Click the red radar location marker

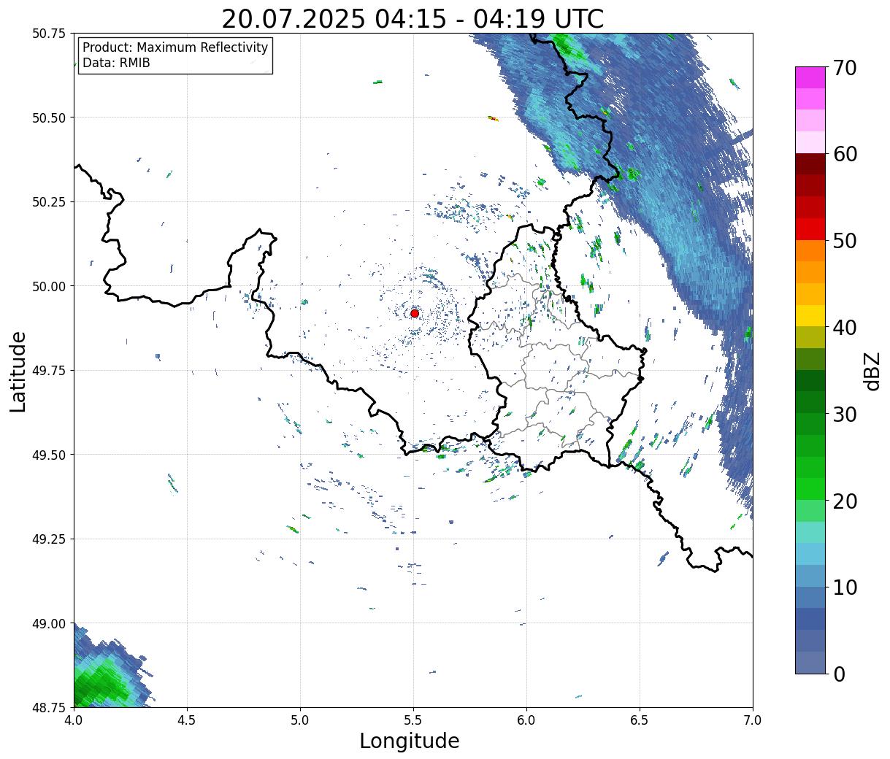415,313
